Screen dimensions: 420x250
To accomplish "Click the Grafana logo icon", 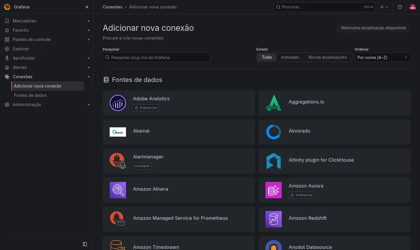I will click(x=7, y=7).
